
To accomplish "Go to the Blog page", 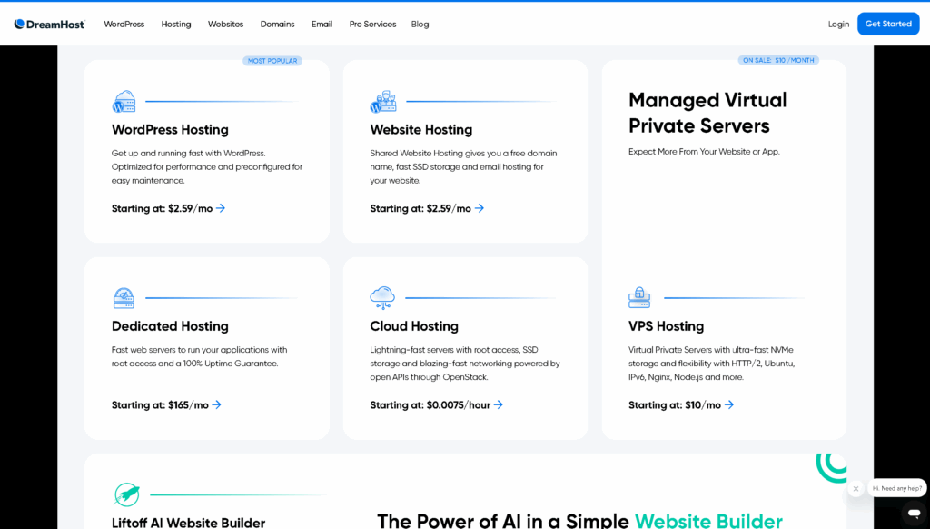I will tap(420, 25).
